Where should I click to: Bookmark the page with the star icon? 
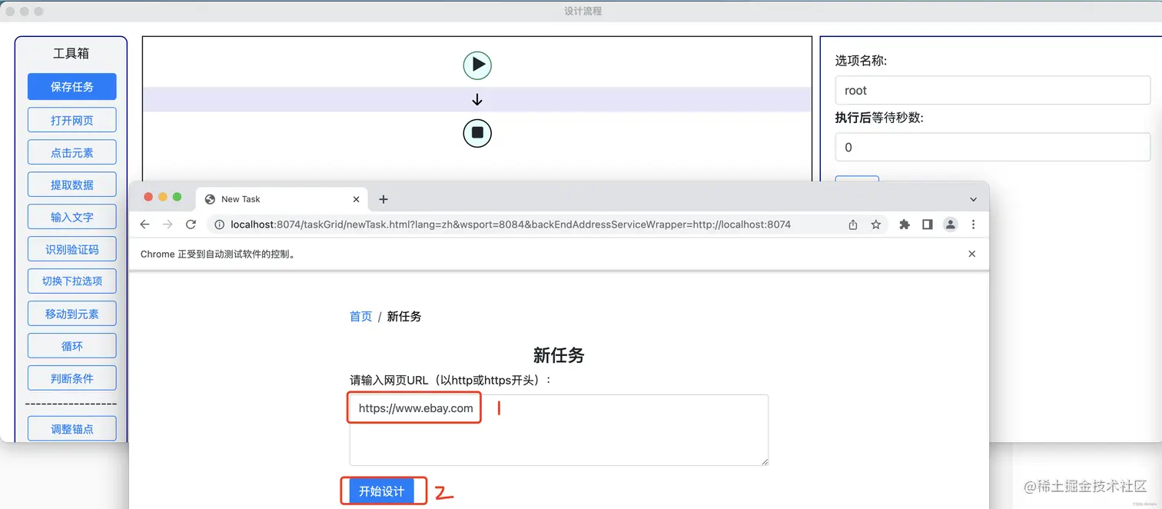point(876,224)
